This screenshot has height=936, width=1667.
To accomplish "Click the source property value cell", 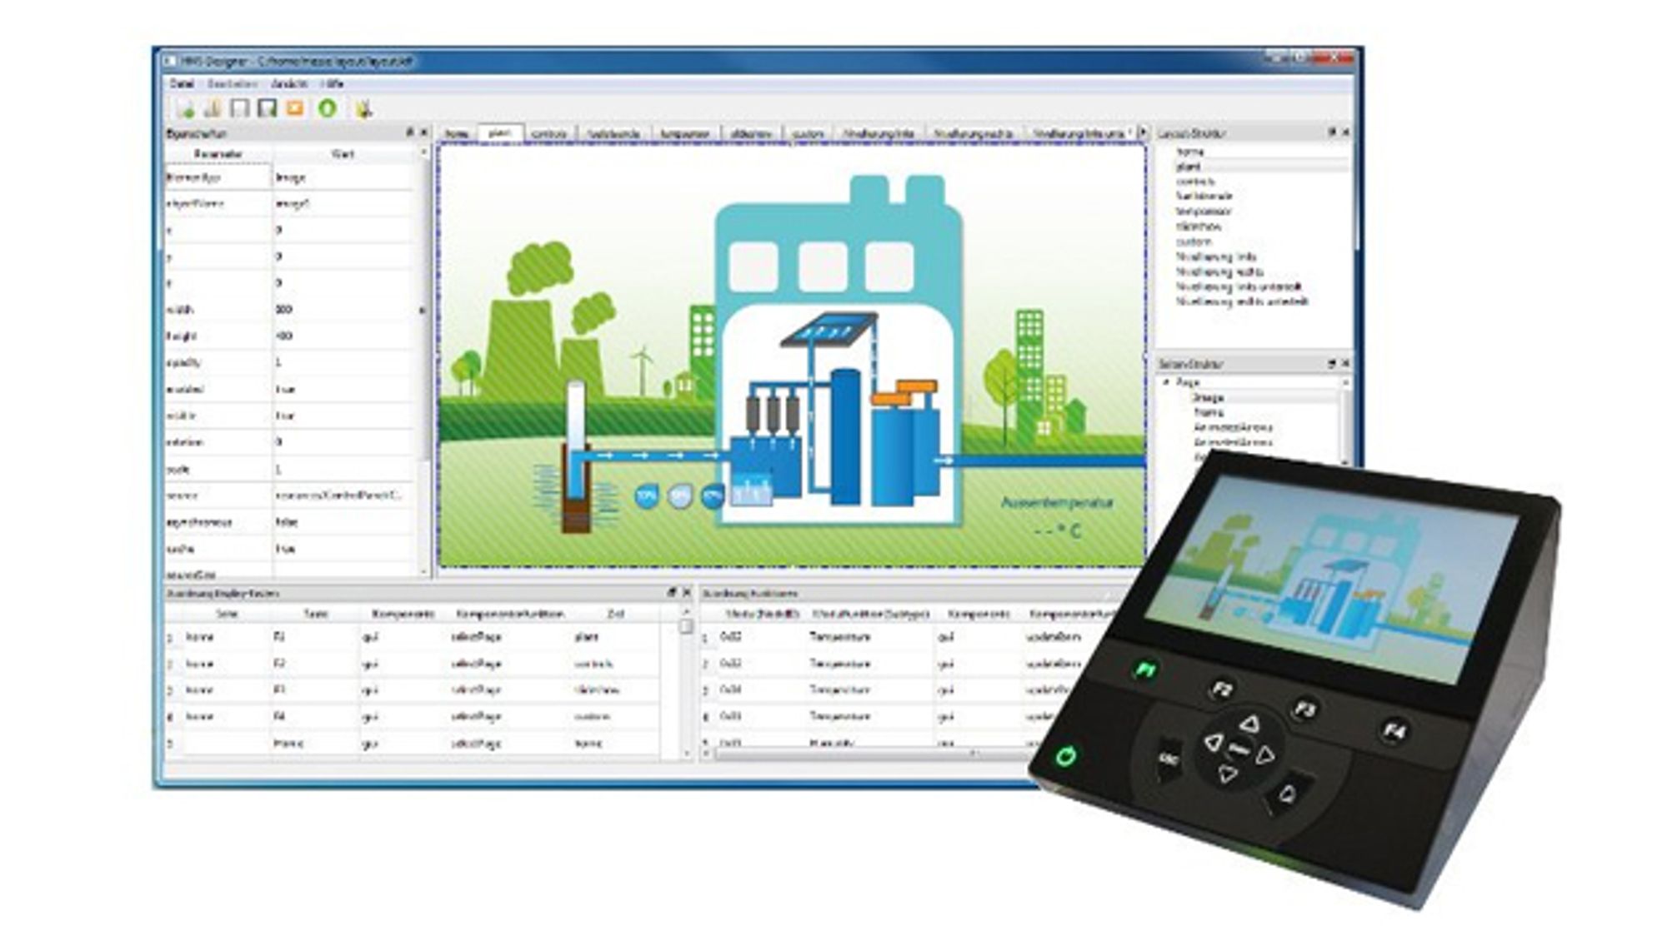I will pyautogui.click(x=343, y=495).
